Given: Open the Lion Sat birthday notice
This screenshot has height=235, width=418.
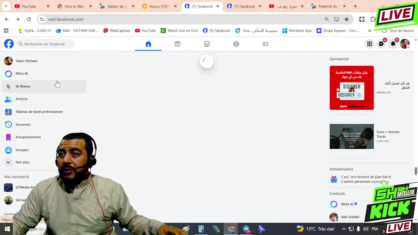Looking at the screenshot, I should coord(365,179).
